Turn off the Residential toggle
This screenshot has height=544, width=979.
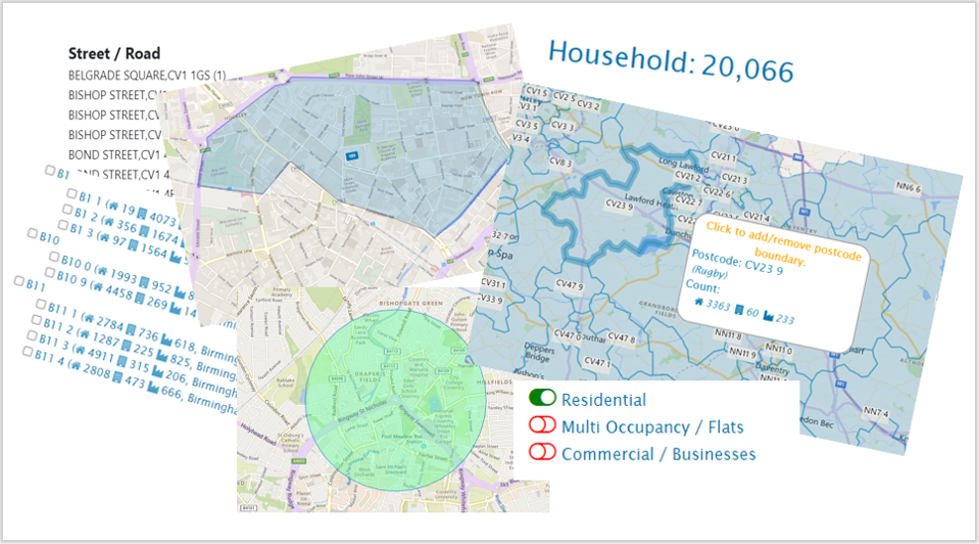[543, 399]
